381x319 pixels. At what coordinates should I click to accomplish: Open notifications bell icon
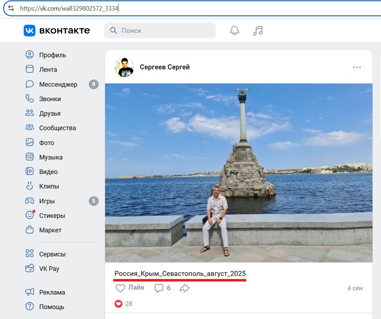tap(235, 31)
